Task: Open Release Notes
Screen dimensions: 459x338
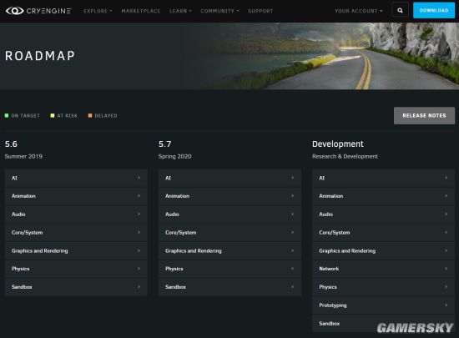Action: point(424,116)
